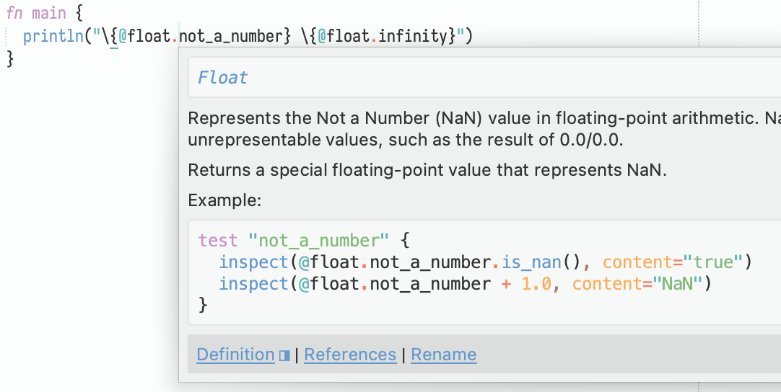
Task: Click the split-view icon beside Definition
Action: pos(284,355)
